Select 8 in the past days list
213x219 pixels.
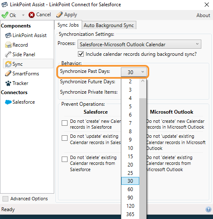coord(130,132)
